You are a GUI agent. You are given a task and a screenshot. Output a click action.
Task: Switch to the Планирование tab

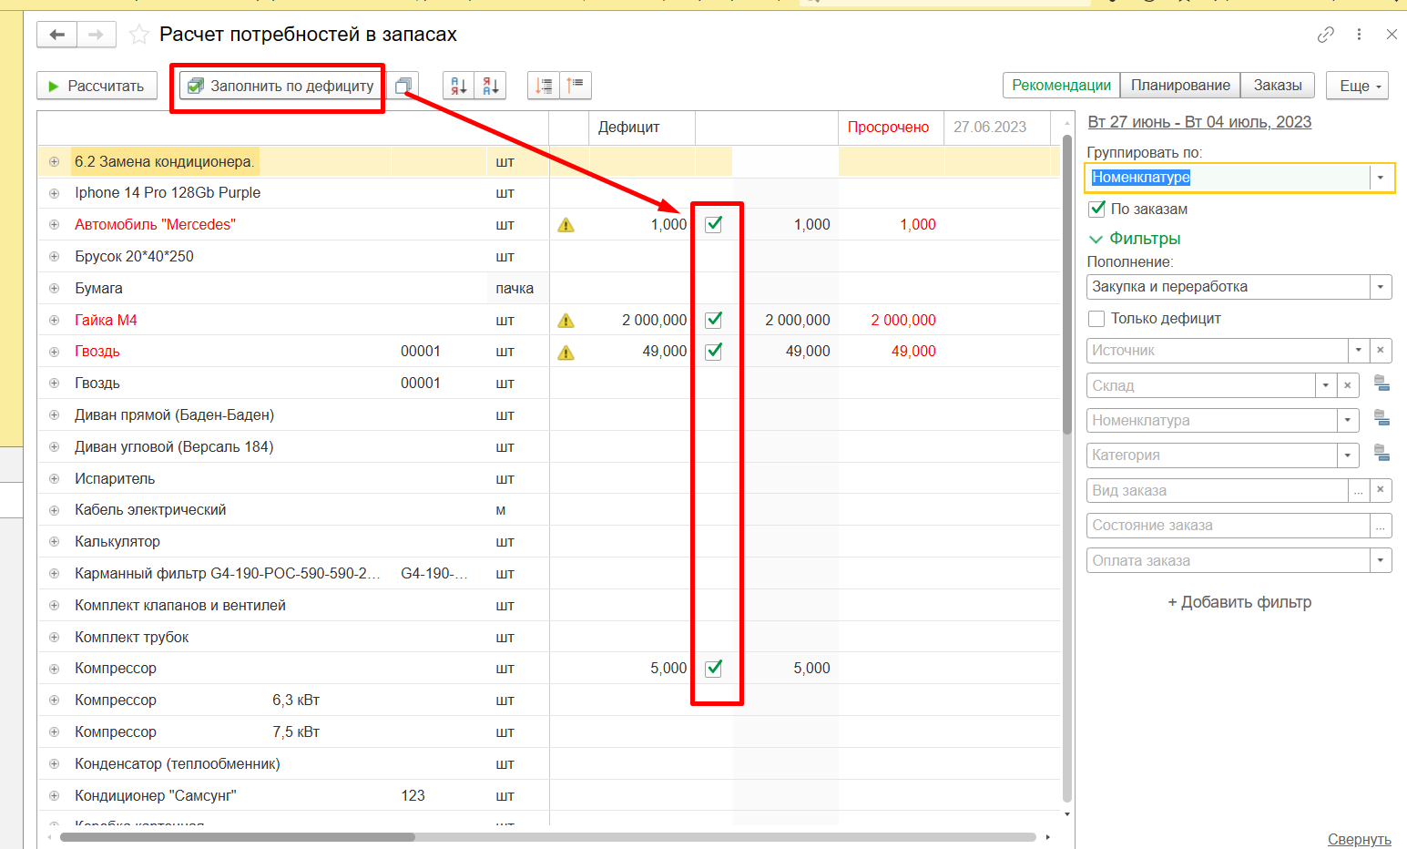coord(1180,86)
